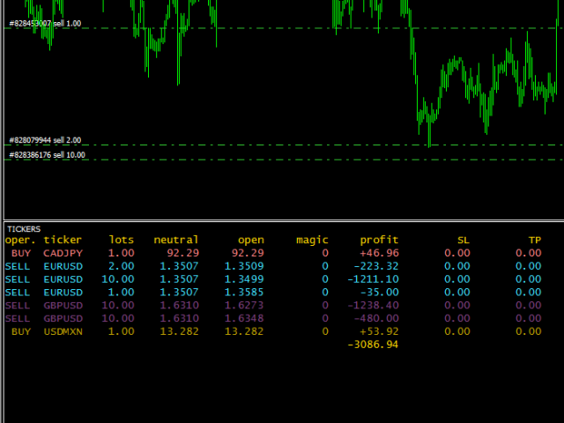Click the -1211.10 profit value
The image size is (564, 423).
[373, 279]
